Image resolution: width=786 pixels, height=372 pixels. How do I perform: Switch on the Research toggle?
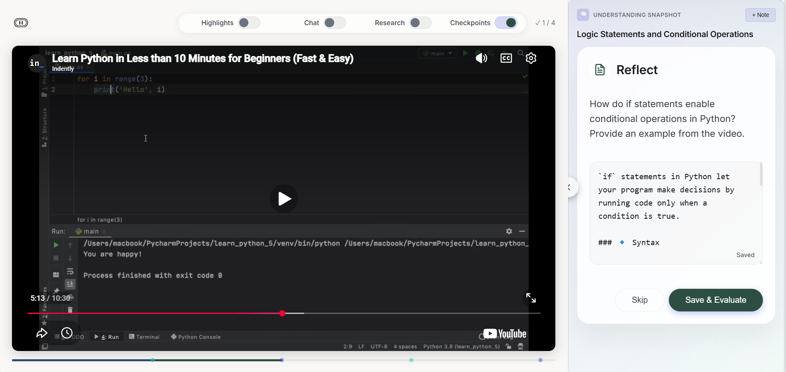pyautogui.click(x=420, y=23)
